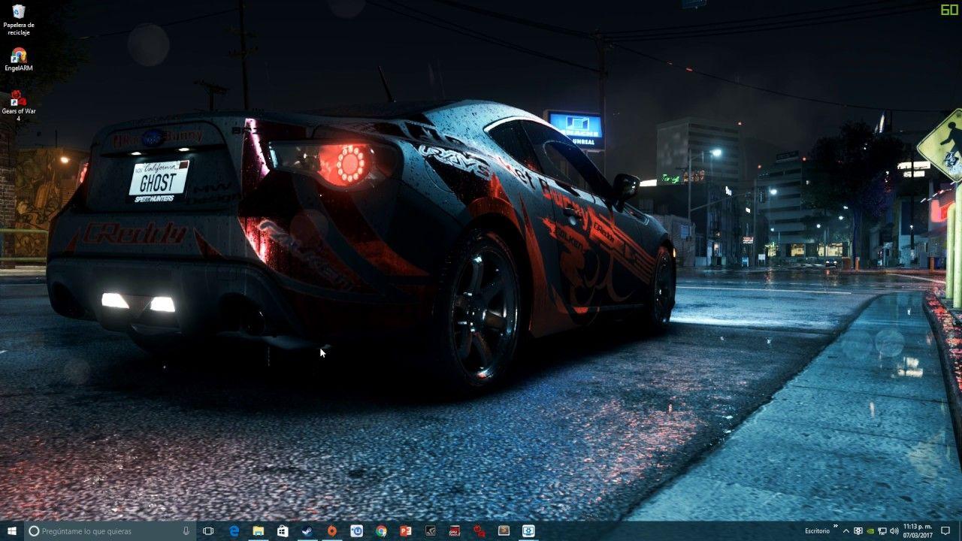The width and height of the screenshot is (962, 541).
Task: Click the multi-square tray icon
Action: [x=858, y=531]
